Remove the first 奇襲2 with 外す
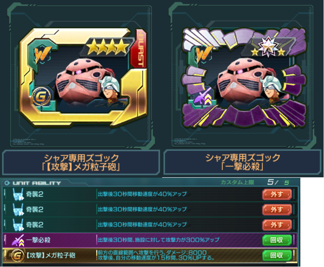This screenshot has height=267, width=324. coord(277,194)
